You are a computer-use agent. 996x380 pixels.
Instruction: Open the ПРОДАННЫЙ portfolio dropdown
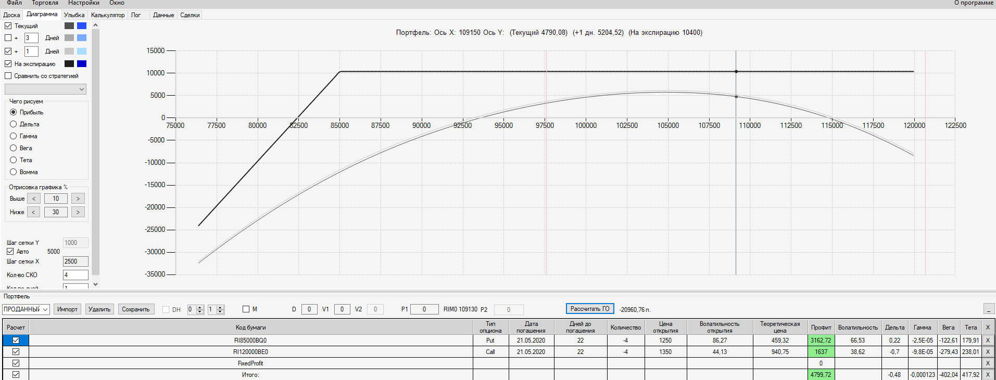26,309
